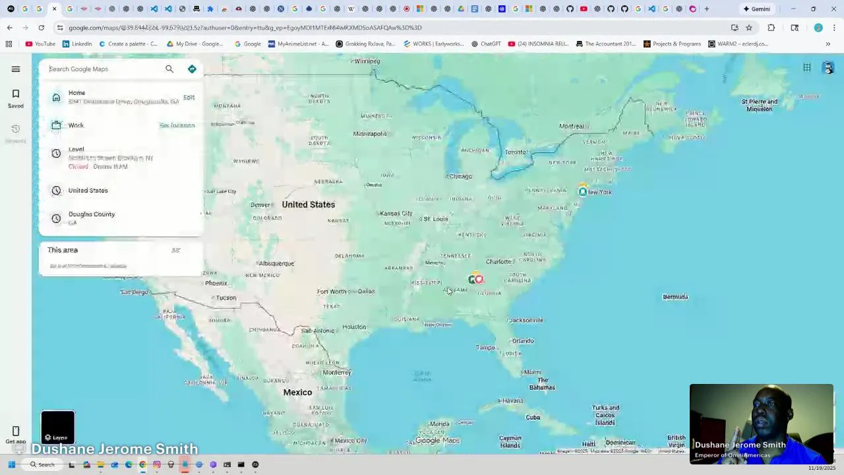Screen dimensions: 844x475
Task: Open the bookmarks apps grid icon
Action: (x=9, y=44)
